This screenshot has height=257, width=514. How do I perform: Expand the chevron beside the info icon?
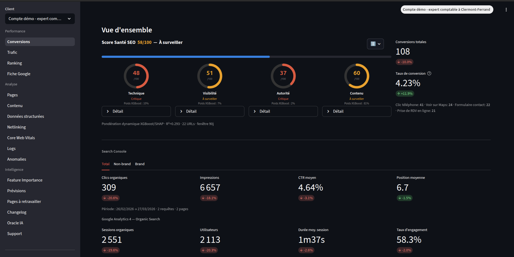(x=379, y=44)
